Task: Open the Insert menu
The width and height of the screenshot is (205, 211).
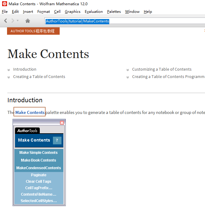Action: click(x=28, y=12)
